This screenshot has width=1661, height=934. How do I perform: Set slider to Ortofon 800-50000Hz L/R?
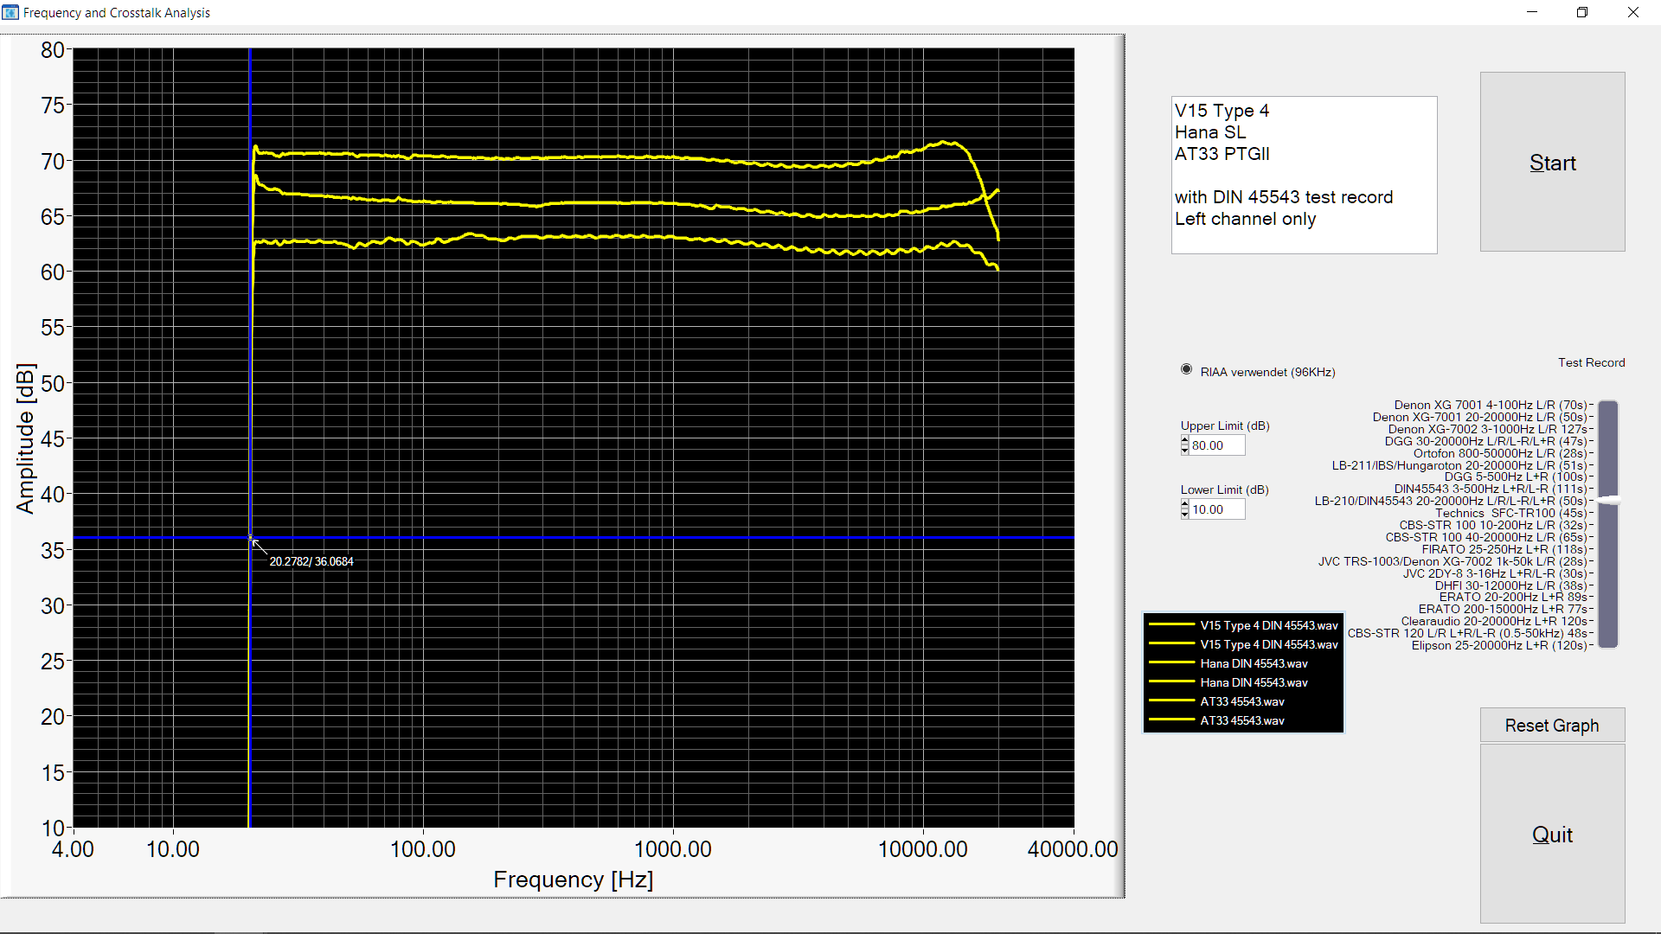pyautogui.click(x=1608, y=453)
